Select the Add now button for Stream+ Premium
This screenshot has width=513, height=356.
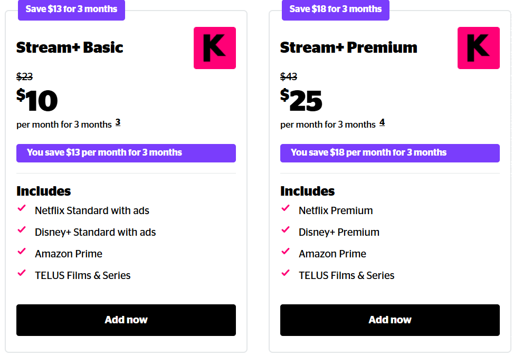[390, 320]
